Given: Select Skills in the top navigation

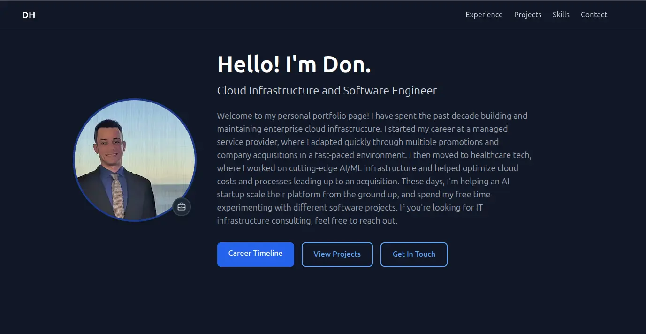Looking at the screenshot, I should (x=561, y=15).
